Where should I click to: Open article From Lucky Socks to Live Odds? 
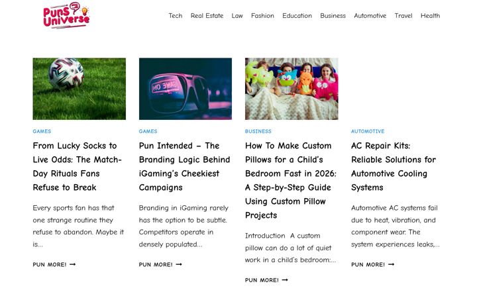78,166
